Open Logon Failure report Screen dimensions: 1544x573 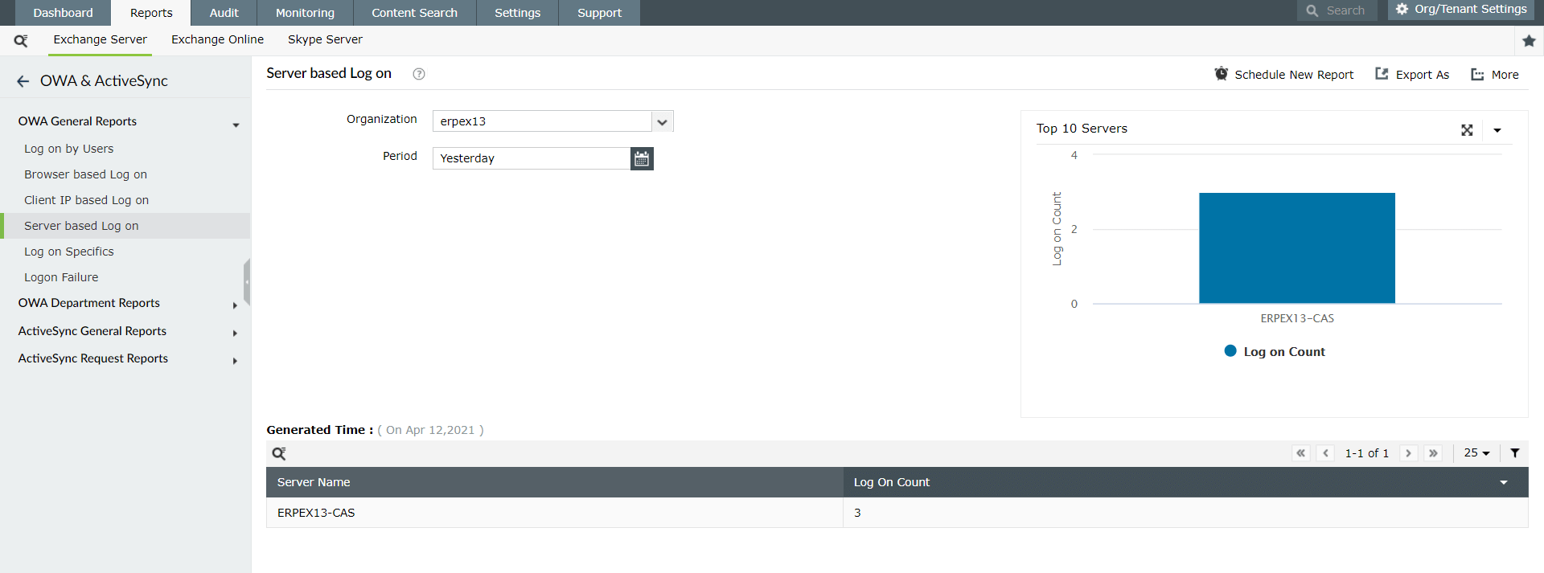61,277
